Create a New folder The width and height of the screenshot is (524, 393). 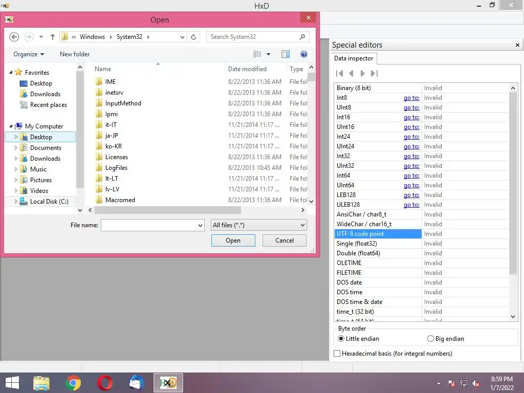(x=75, y=54)
